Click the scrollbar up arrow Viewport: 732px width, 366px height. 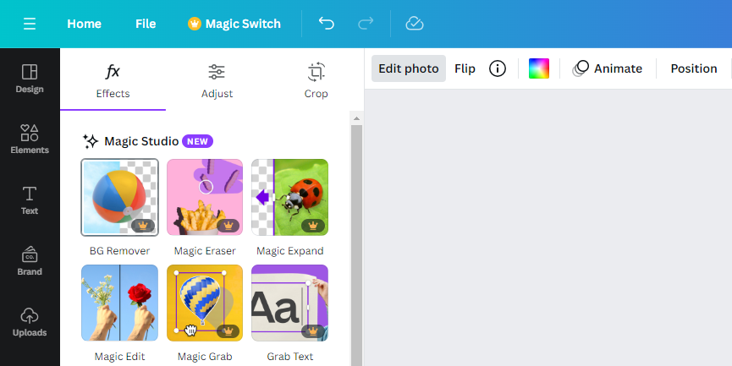(x=356, y=118)
